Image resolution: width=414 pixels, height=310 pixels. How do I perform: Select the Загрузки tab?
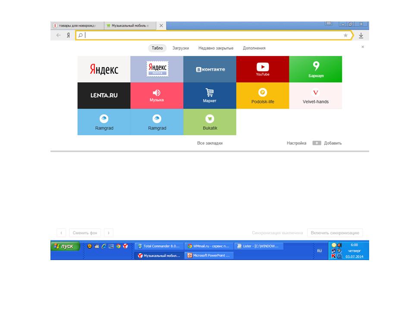click(x=181, y=48)
